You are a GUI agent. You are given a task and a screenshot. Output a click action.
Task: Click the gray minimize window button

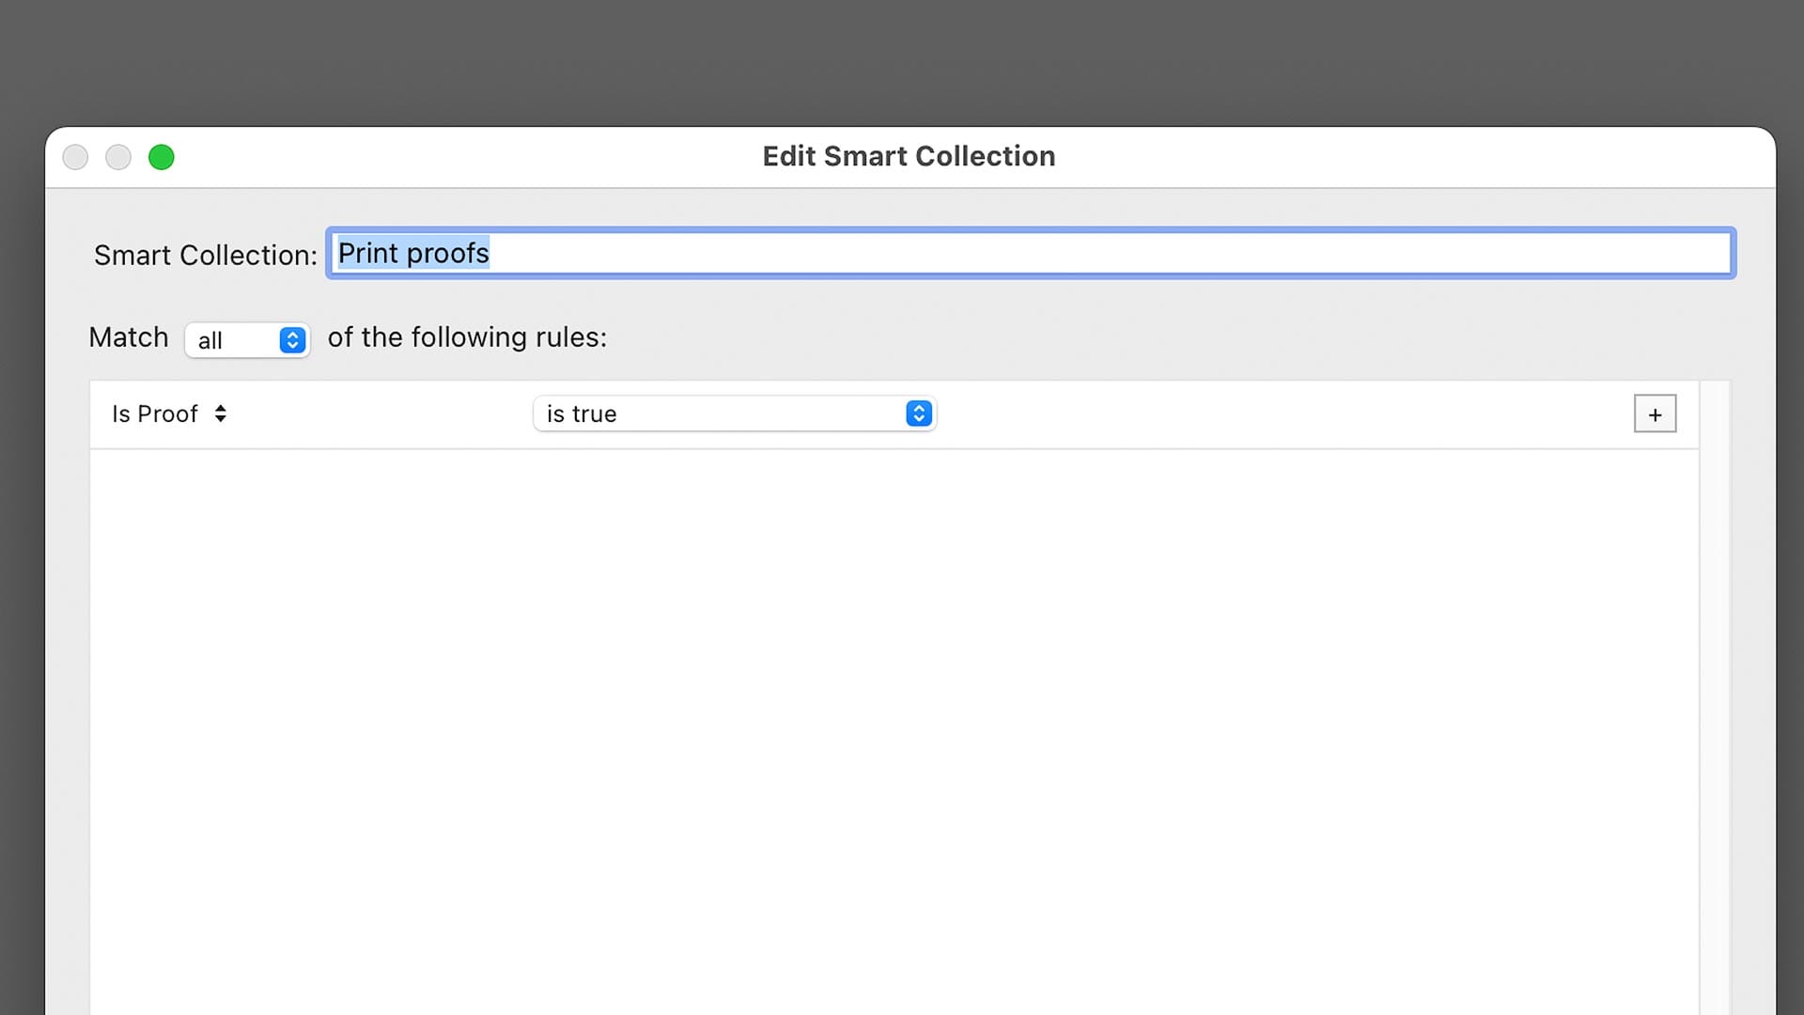118,157
